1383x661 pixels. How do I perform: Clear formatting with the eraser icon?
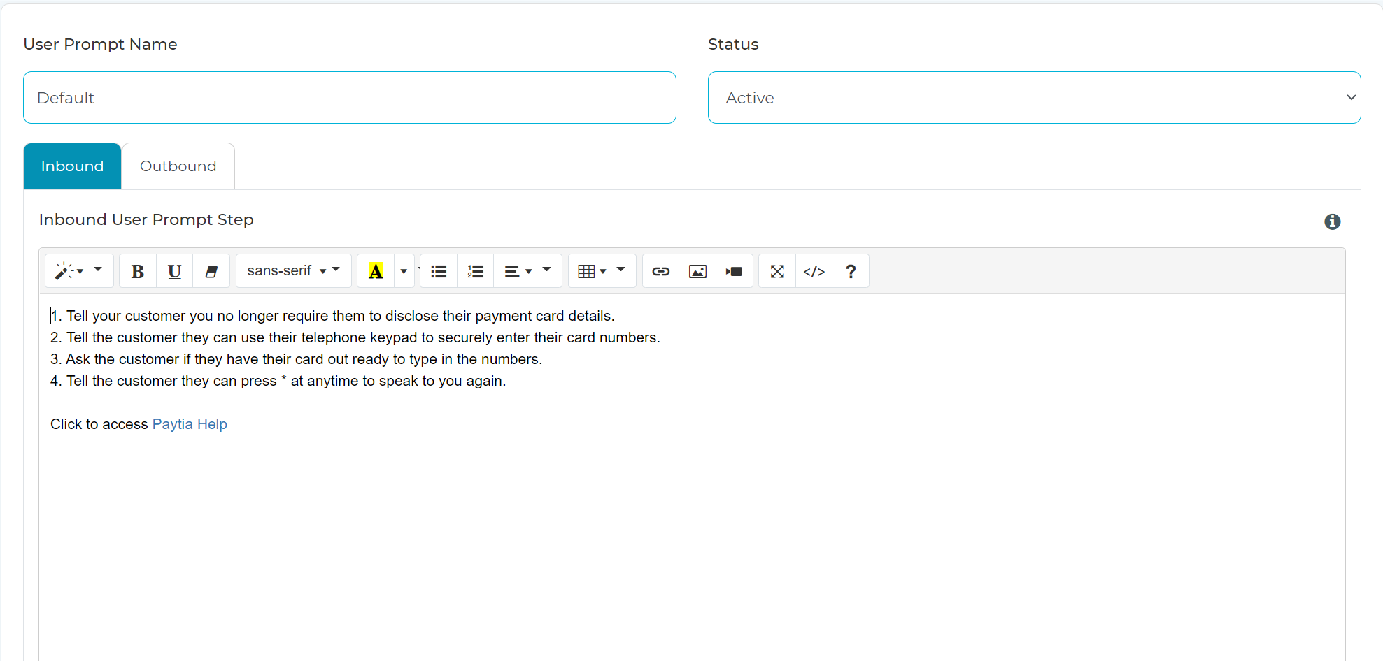(x=211, y=271)
